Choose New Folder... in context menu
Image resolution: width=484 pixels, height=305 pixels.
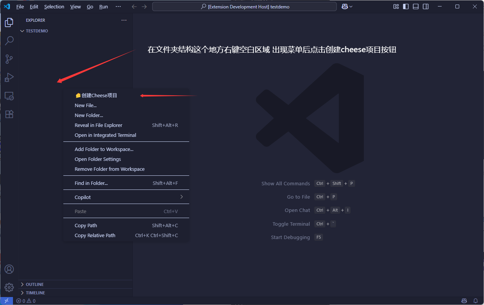point(126,115)
